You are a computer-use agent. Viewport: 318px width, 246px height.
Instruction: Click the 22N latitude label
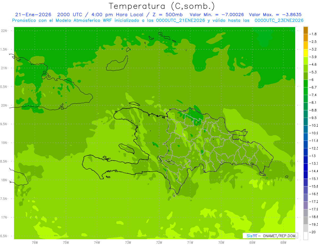pyautogui.click(x=4, y=31)
